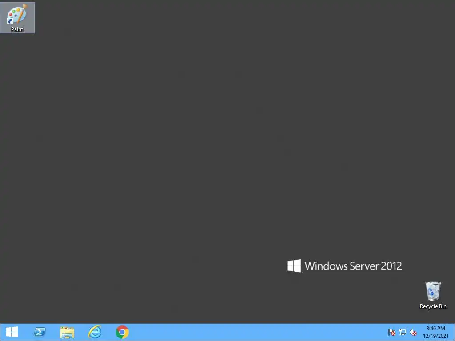The height and width of the screenshot is (341, 455).
Task: Select the Recycle Bin icon
Action: pos(433,295)
